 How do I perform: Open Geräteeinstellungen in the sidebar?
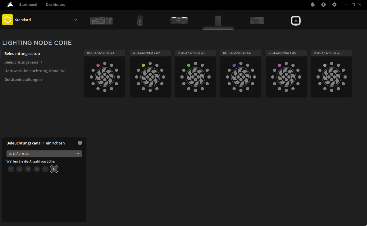coord(23,80)
